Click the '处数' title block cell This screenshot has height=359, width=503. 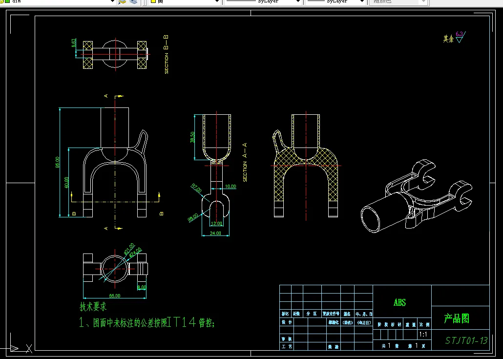[296, 314]
